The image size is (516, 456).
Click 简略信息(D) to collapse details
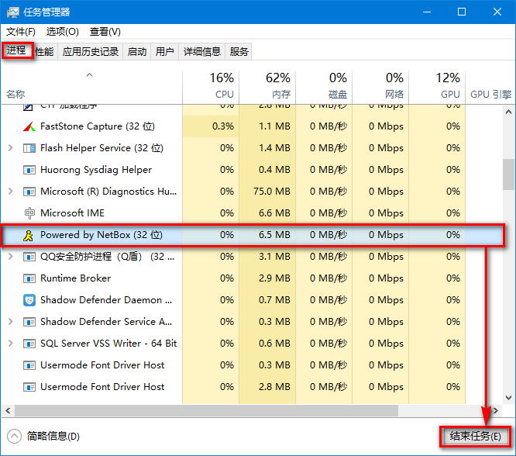[x=45, y=437]
